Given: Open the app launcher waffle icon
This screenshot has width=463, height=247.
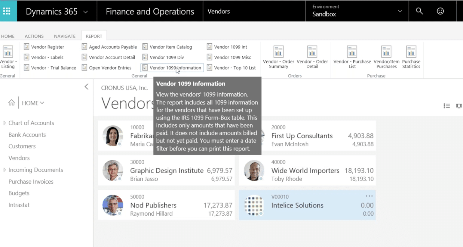Looking at the screenshot, I should 7,11.
